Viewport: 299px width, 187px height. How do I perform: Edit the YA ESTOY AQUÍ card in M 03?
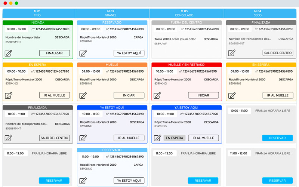157,138
